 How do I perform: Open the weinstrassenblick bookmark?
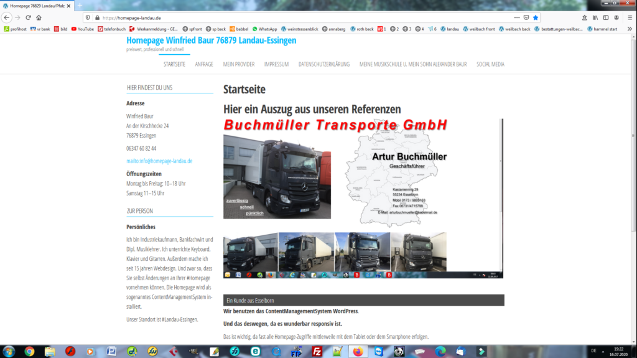299,29
